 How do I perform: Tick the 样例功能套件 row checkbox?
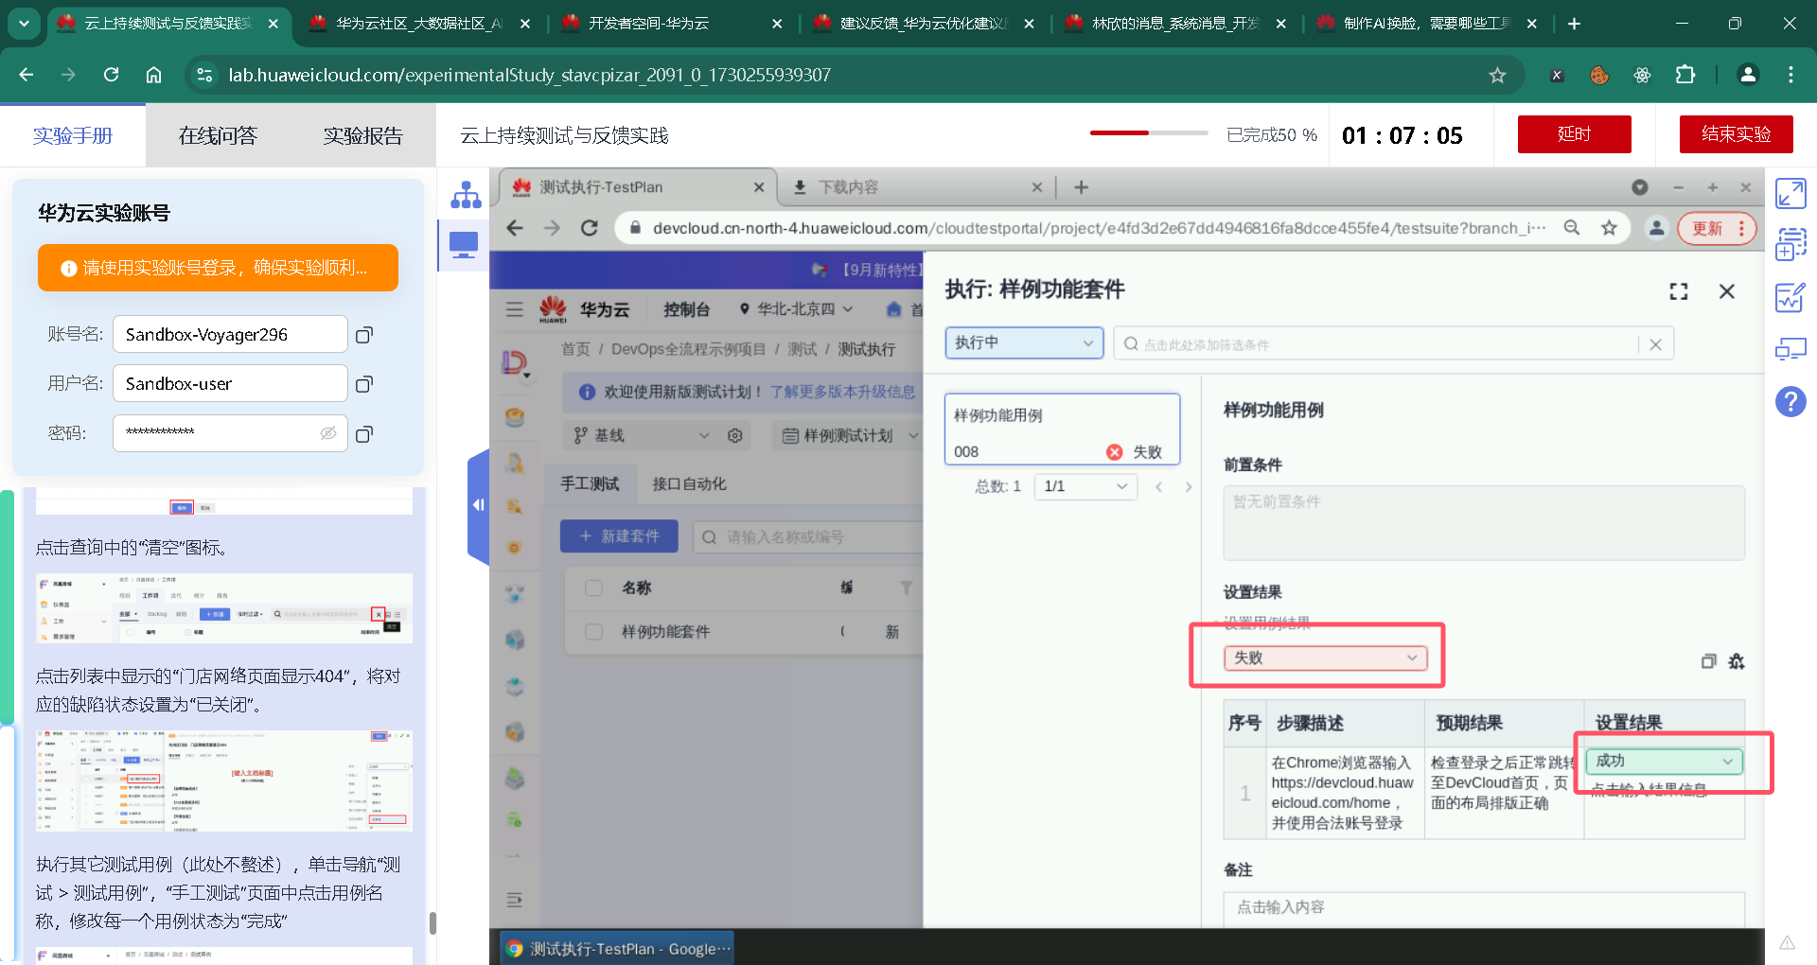pyautogui.click(x=594, y=631)
